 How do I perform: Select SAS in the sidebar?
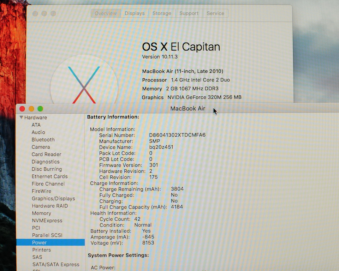pyautogui.click(x=37, y=257)
